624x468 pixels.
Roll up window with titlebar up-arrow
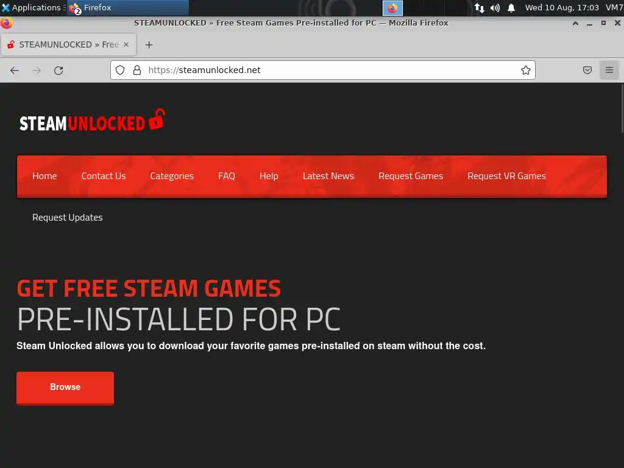(x=575, y=23)
